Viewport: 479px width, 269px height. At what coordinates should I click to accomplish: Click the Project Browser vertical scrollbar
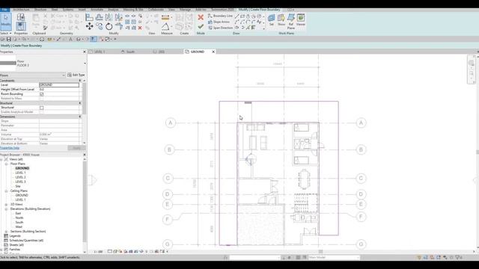coord(85,201)
